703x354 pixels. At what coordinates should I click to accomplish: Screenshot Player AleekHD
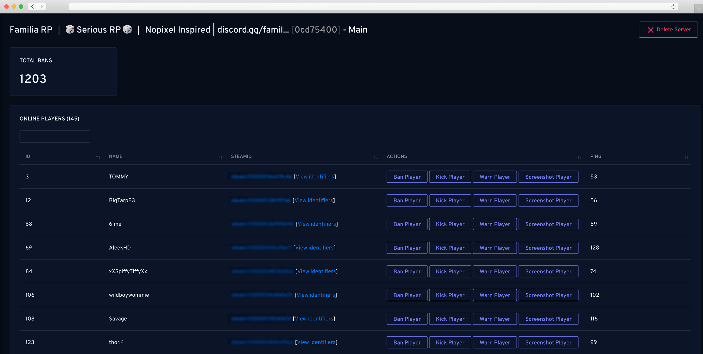[x=548, y=248]
